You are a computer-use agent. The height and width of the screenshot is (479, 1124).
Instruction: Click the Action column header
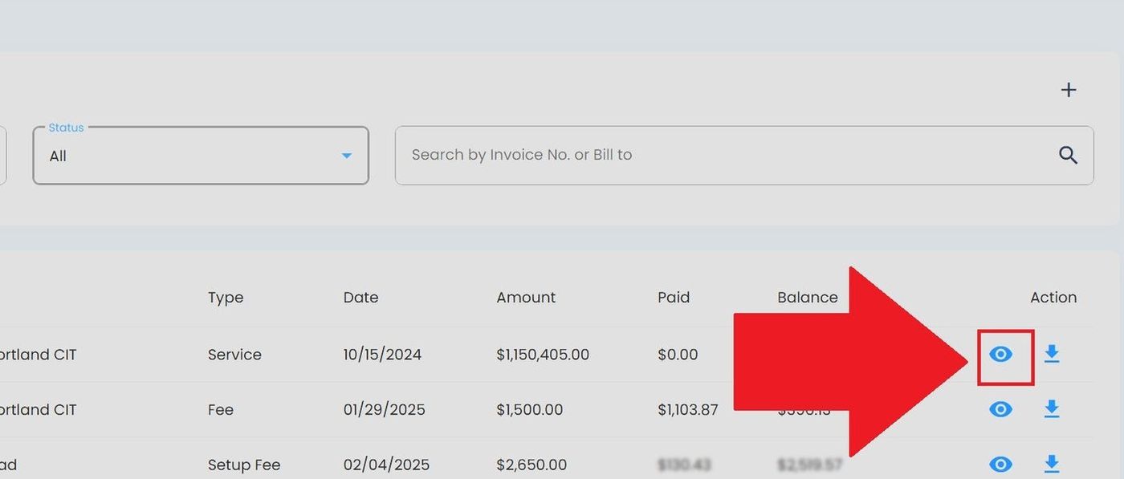point(1053,298)
